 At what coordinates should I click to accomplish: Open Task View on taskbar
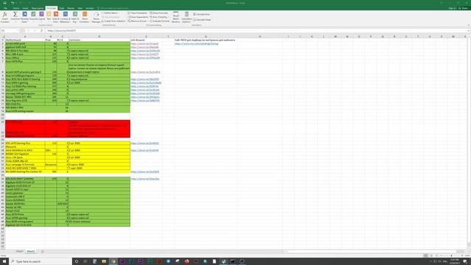tap(85, 261)
